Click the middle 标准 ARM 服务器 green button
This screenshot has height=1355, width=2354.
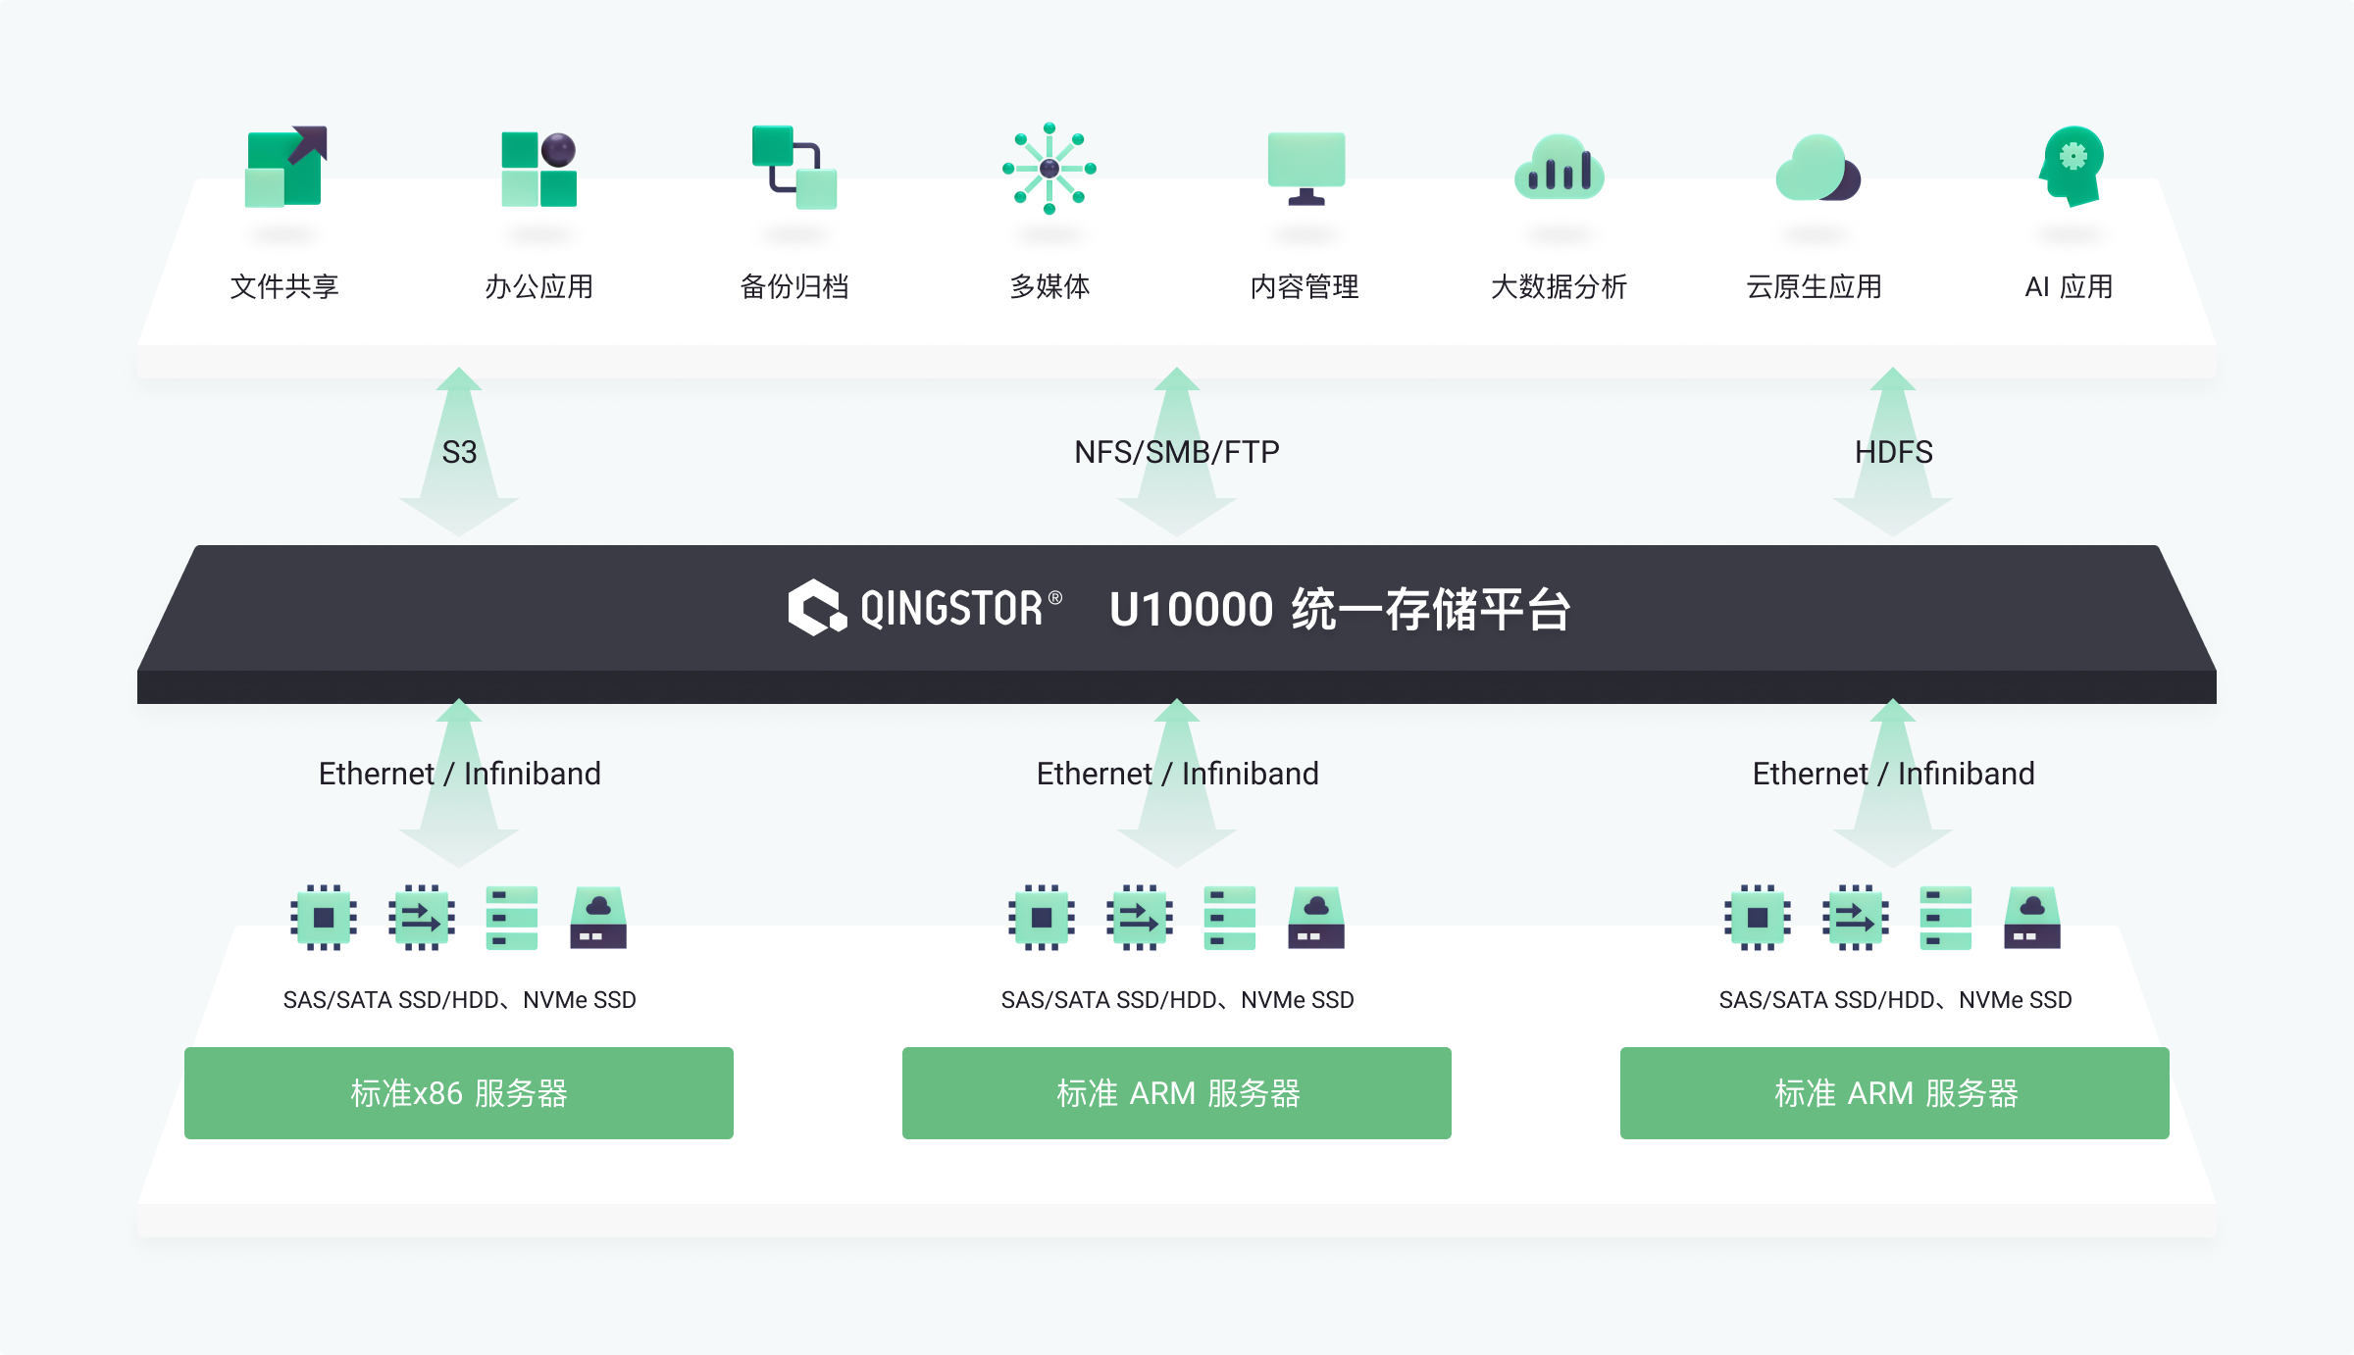(1177, 1092)
